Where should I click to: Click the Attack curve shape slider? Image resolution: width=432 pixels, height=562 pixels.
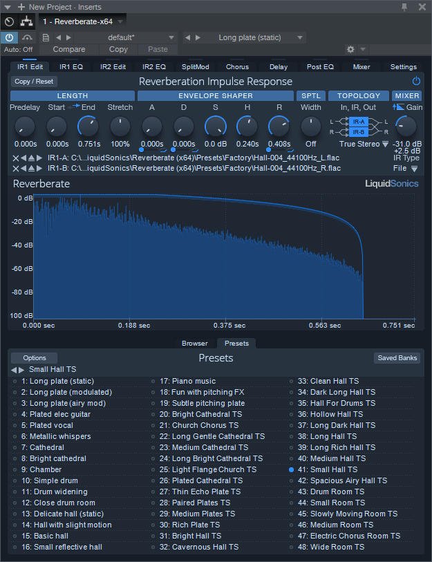[x=153, y=150]
